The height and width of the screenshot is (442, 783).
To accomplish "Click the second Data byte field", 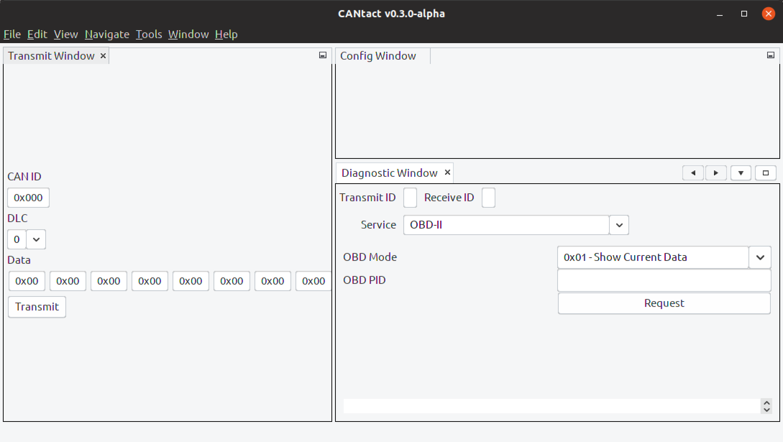I will 68,281.
